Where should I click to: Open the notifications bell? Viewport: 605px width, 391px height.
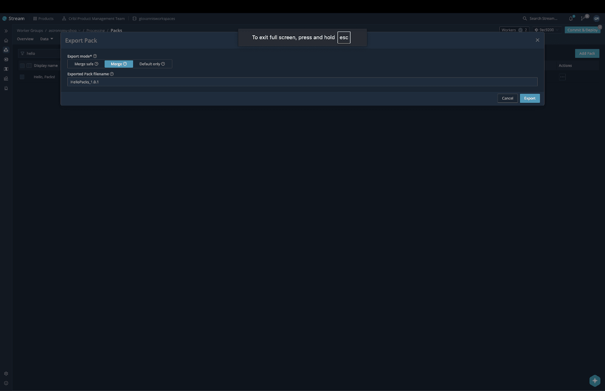click(x=571, y=19)
